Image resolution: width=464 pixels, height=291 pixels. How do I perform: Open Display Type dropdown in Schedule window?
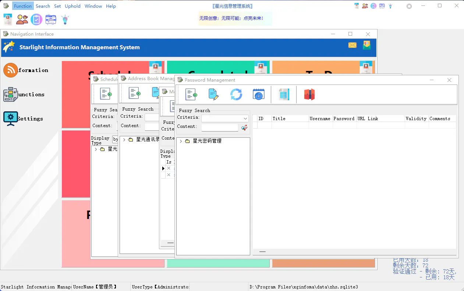115,139
